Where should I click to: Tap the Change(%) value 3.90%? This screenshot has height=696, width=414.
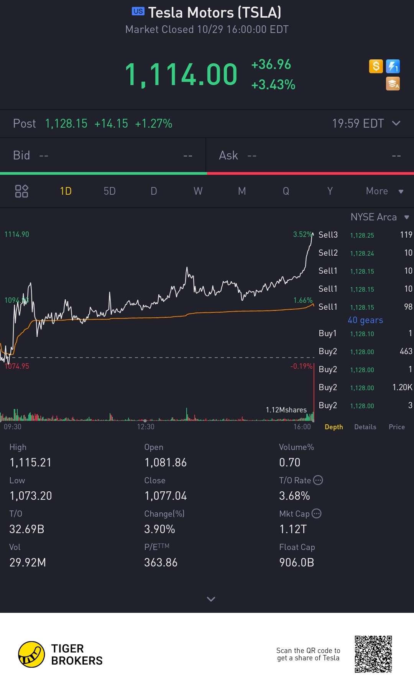[x=160, y=529]
